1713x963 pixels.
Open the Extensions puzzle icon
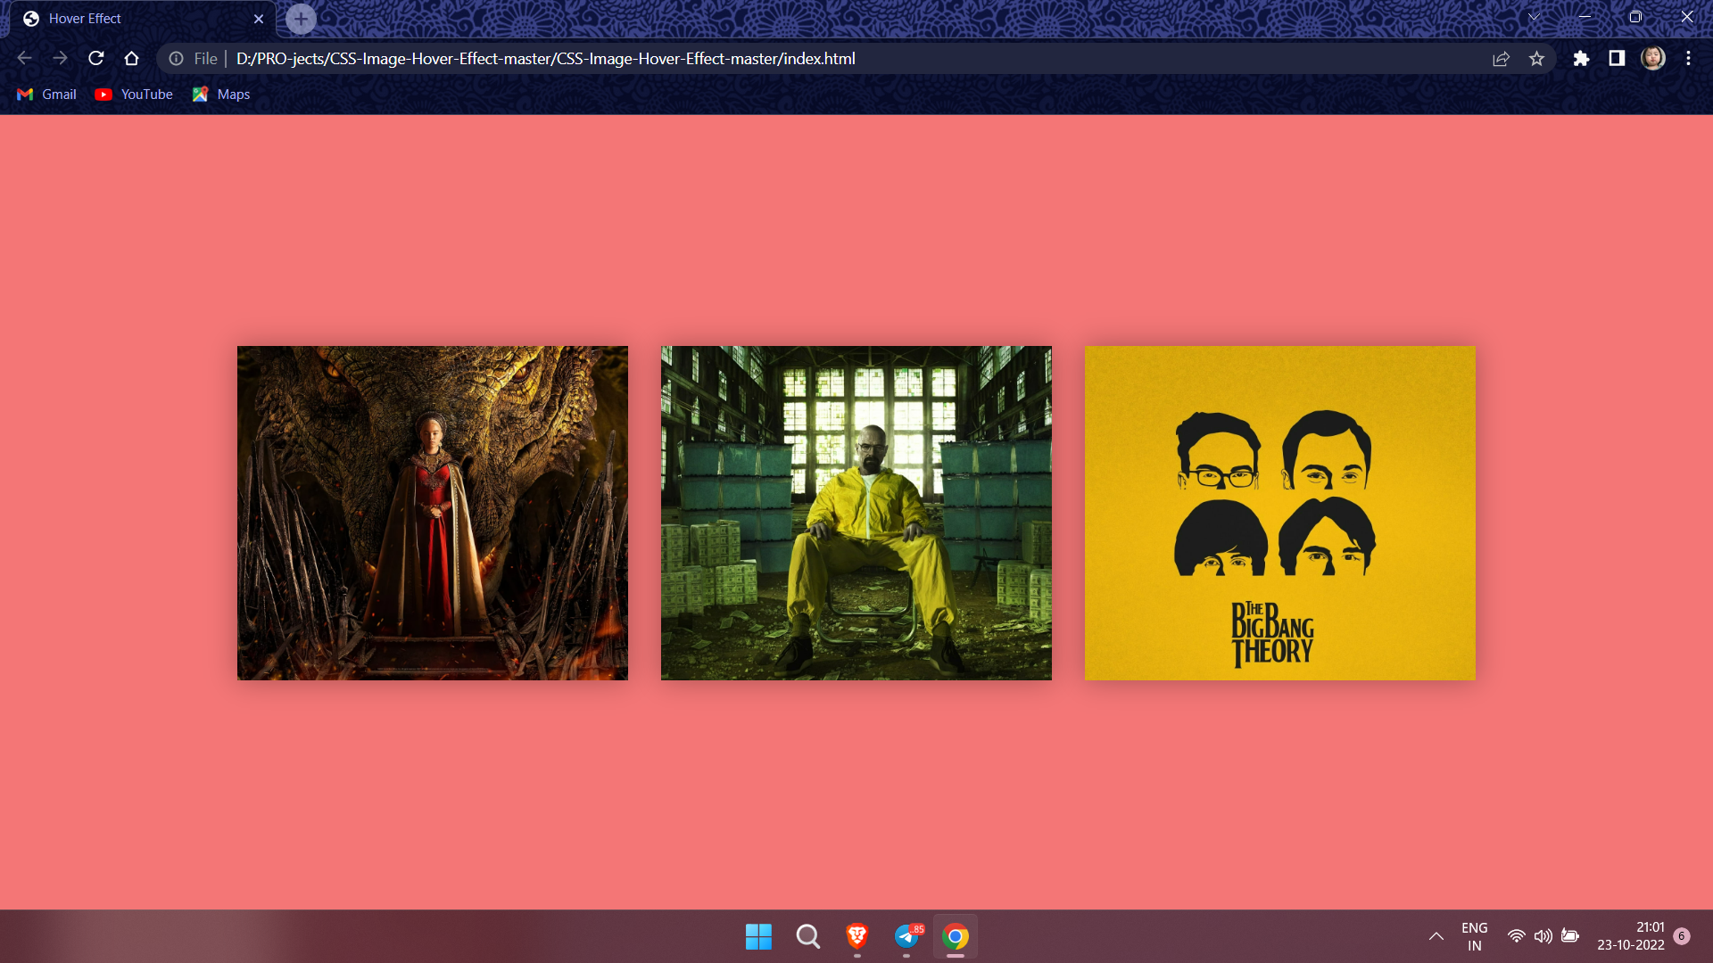tap(1581, 59)
